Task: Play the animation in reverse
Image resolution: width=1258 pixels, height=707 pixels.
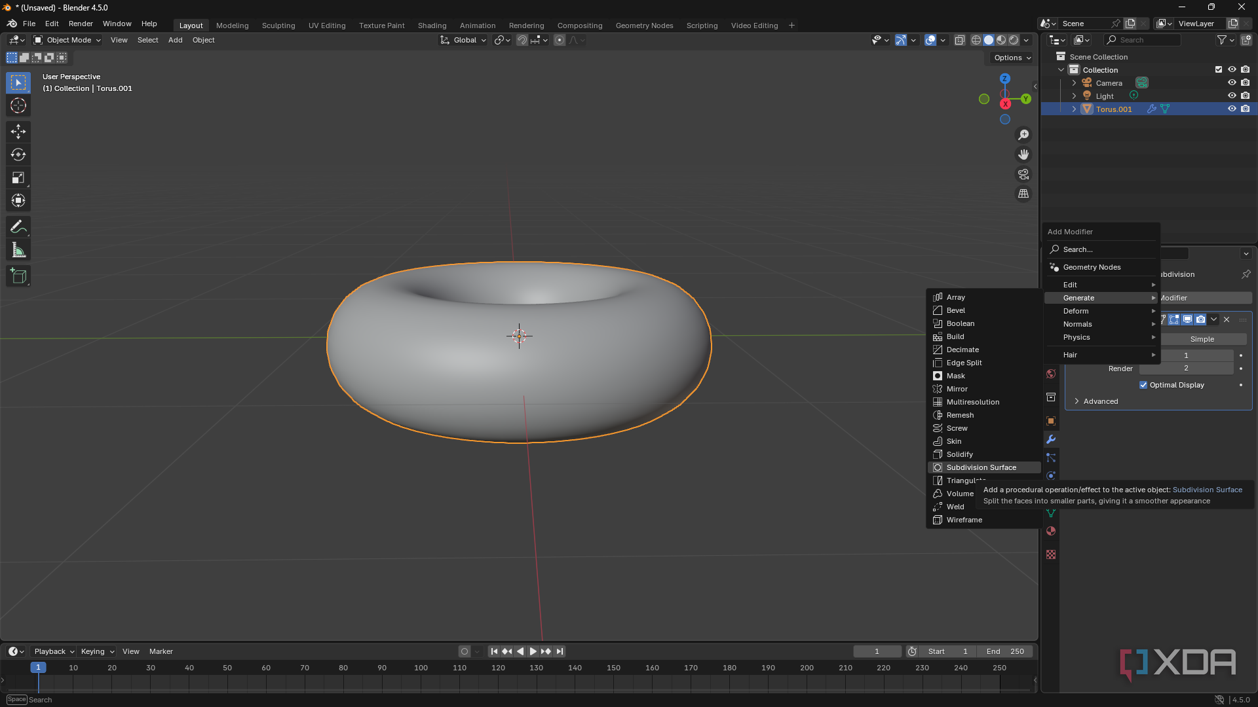Action: coord(520,651)
